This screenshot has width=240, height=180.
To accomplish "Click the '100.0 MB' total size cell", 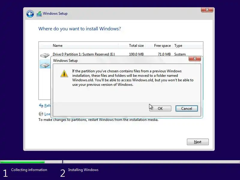I will click(136, 54).
